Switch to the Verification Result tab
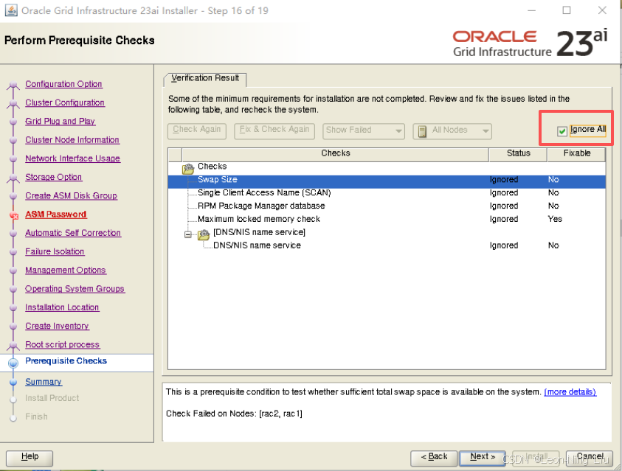Image resolution: width=622 pixels, height=471 pixels. tap(205, 78)
